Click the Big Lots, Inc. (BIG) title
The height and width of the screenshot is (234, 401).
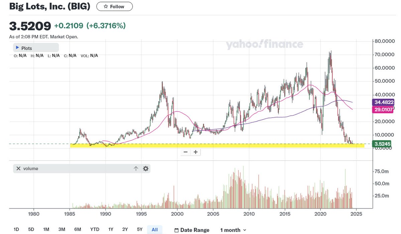coord(50,6)
